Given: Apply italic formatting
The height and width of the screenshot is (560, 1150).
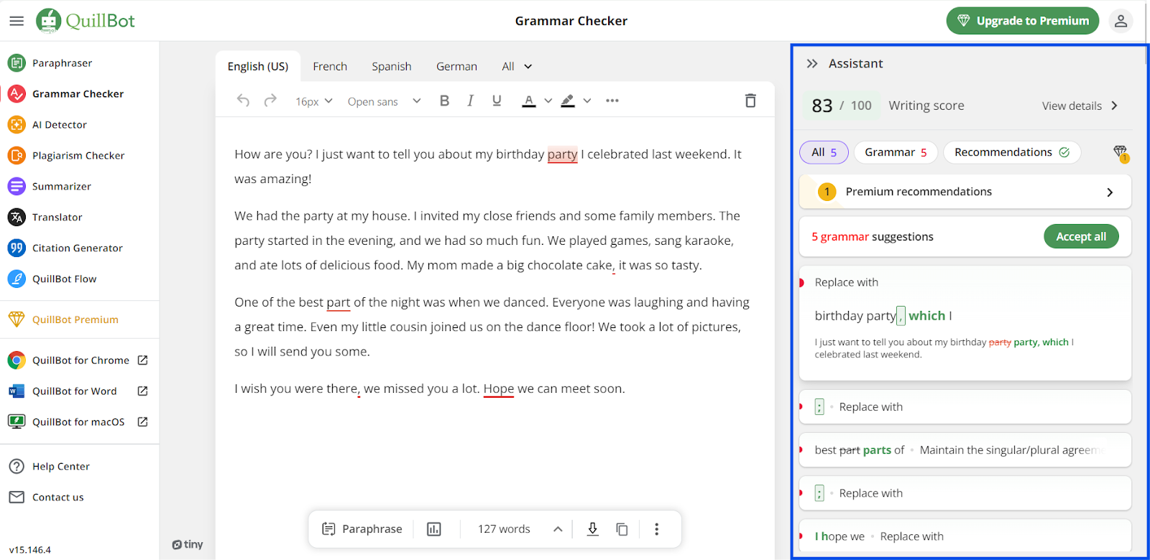Looking at the screenshot, I should tap(470, 101).
